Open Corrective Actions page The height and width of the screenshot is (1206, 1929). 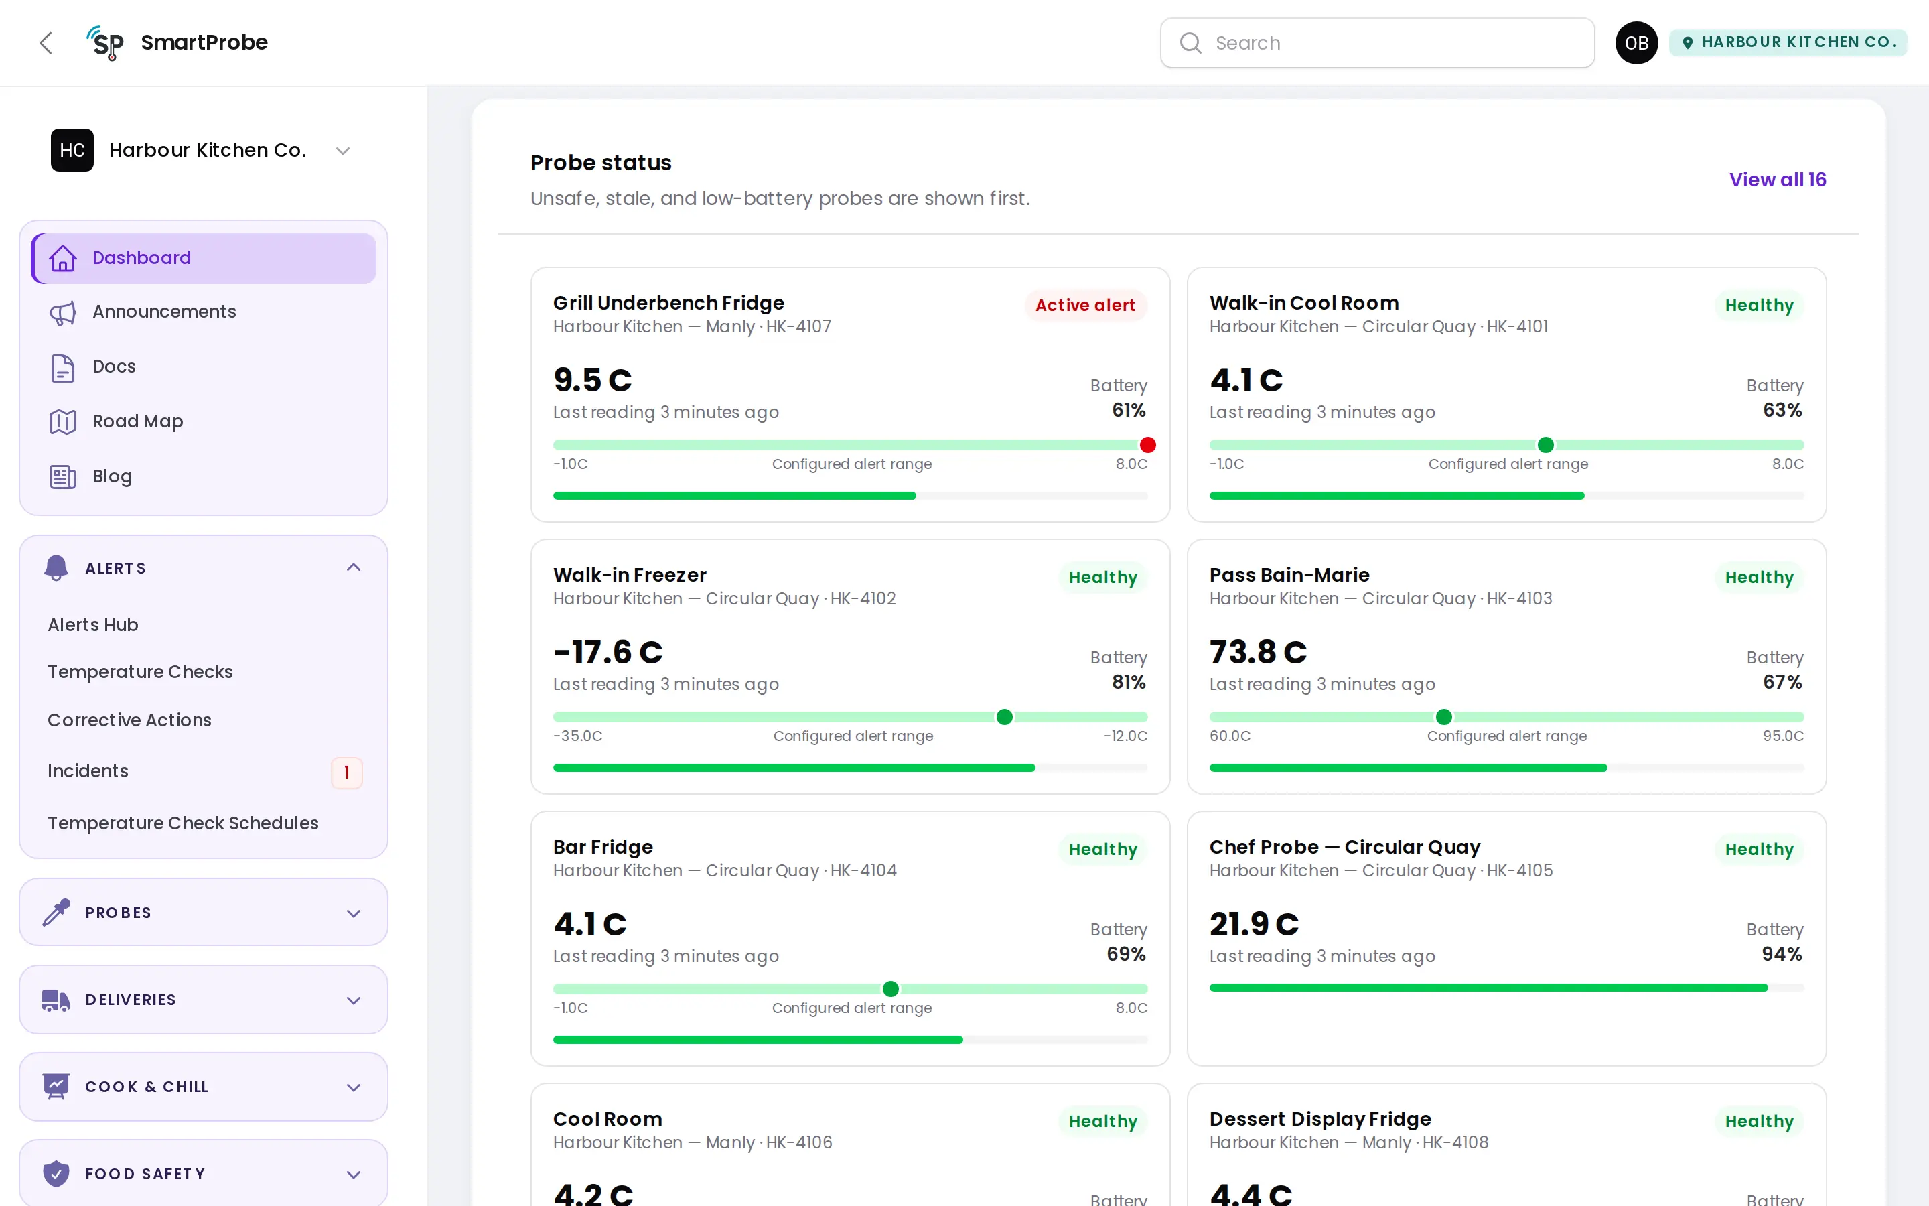click(129, 720)
